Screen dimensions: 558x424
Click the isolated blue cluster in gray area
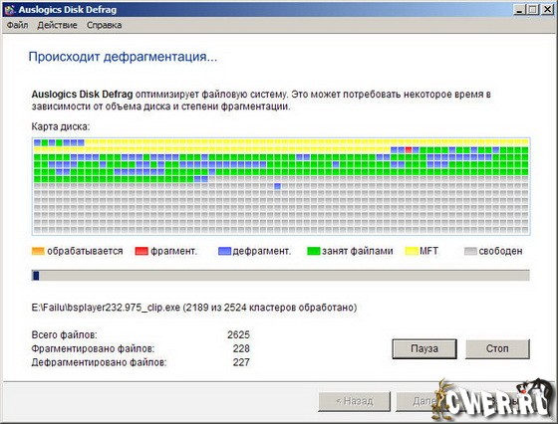coord(278,186)
